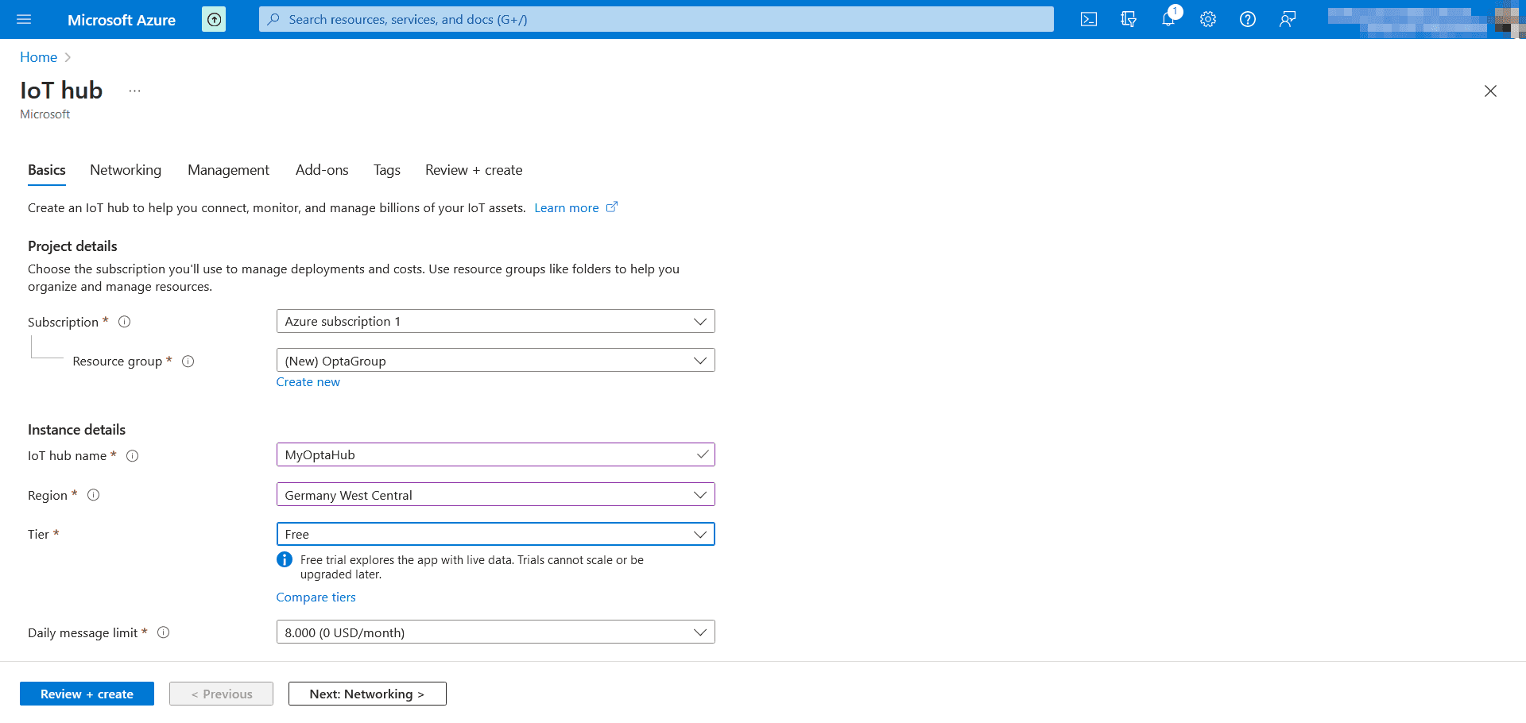Screen dimensions: 1526x723
Task: Click the Subscription info tooltip icon
Action: pyautogui.click(x=124, y=322)
